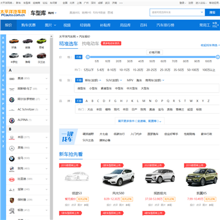Click the PCauto.com.cn site logo

tap(13, 13)
